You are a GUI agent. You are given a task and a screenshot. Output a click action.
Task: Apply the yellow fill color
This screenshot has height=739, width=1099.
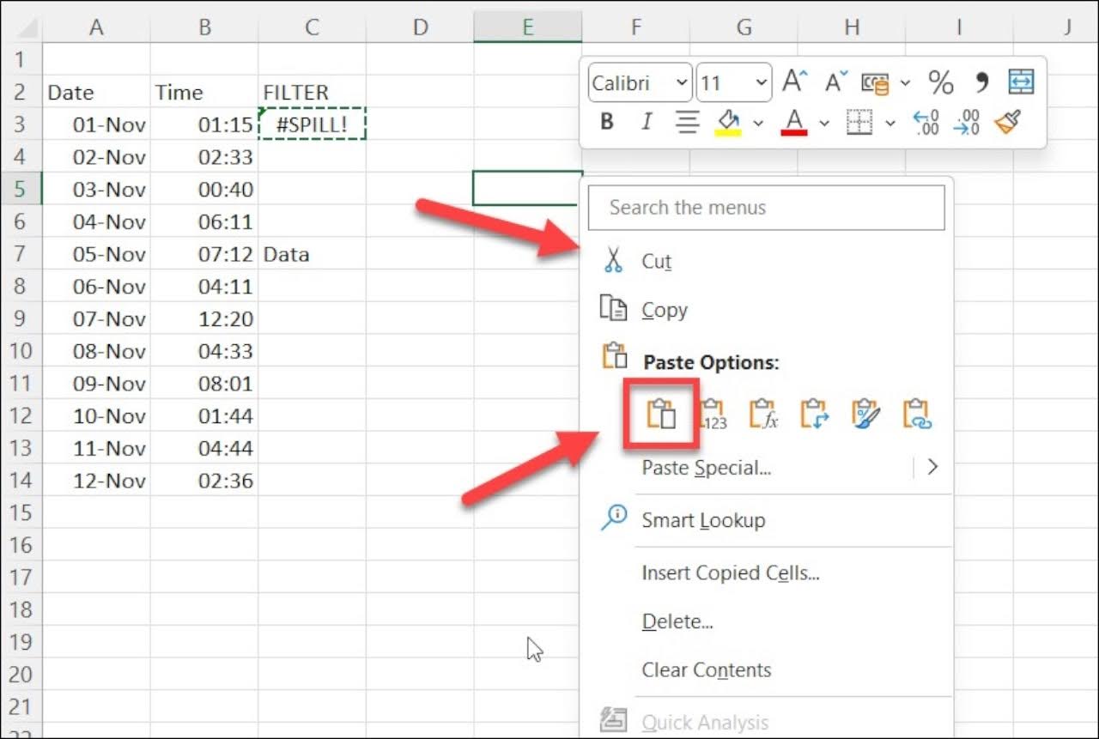tap(728, 123)
